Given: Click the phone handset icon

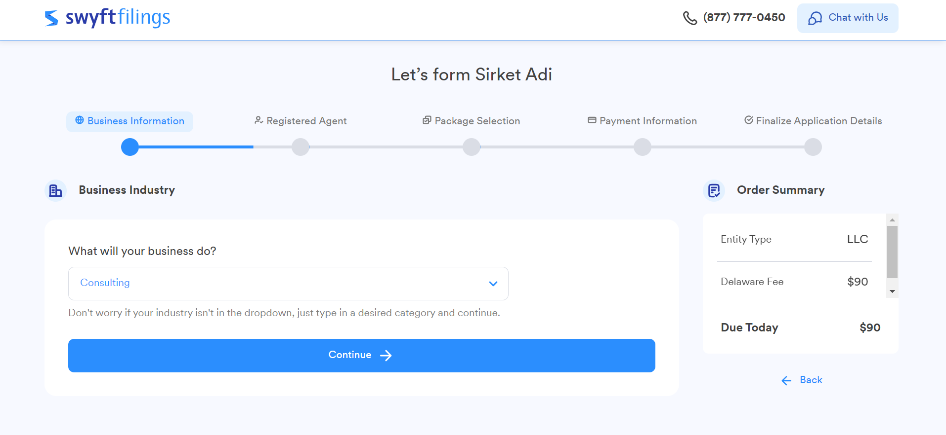Looking at the screenshot, I should point(690,18).
